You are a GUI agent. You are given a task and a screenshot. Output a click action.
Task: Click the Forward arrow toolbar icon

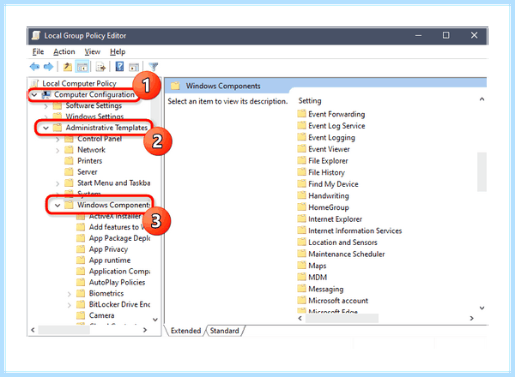pyautogui.click(x=48, y=67)
